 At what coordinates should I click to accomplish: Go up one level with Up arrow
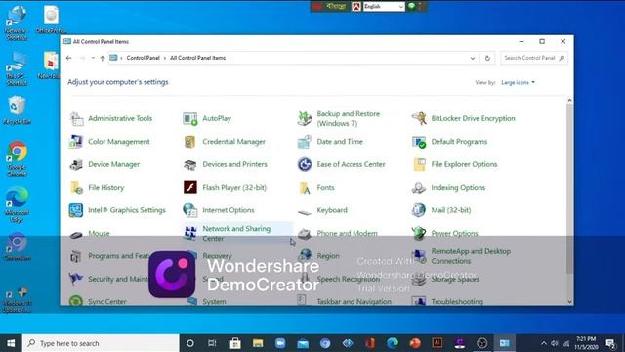pyautogui.click(x=103, y=58)
